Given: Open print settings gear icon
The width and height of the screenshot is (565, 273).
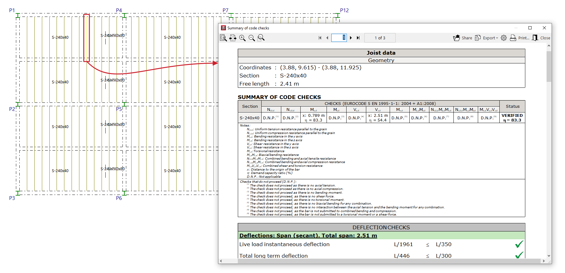Looking at the screenshot, I should [504, 38].
